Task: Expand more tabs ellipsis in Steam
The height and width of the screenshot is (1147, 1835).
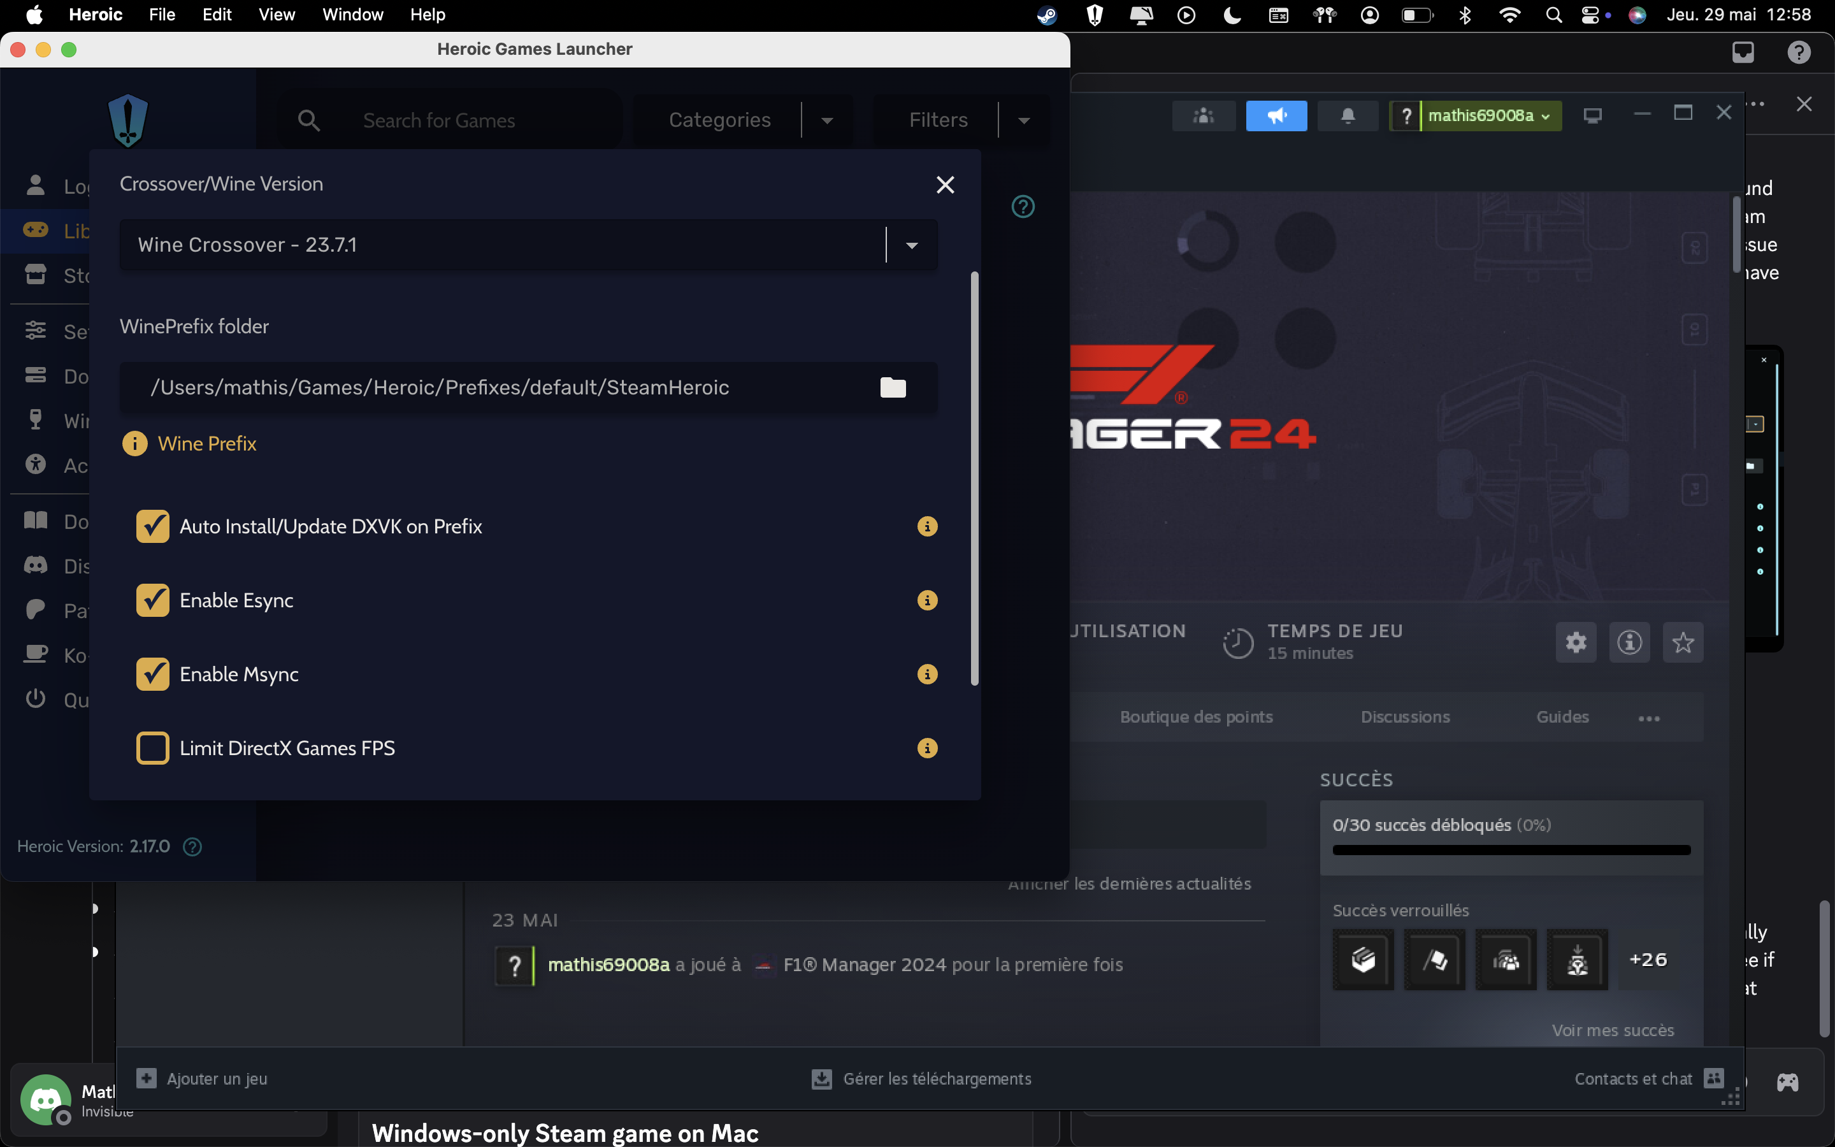Action: point(1648,718)
